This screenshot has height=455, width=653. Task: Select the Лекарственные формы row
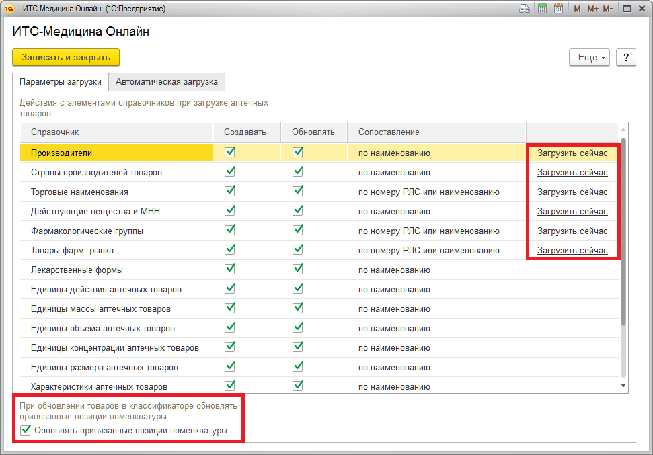tap(319, 270)
